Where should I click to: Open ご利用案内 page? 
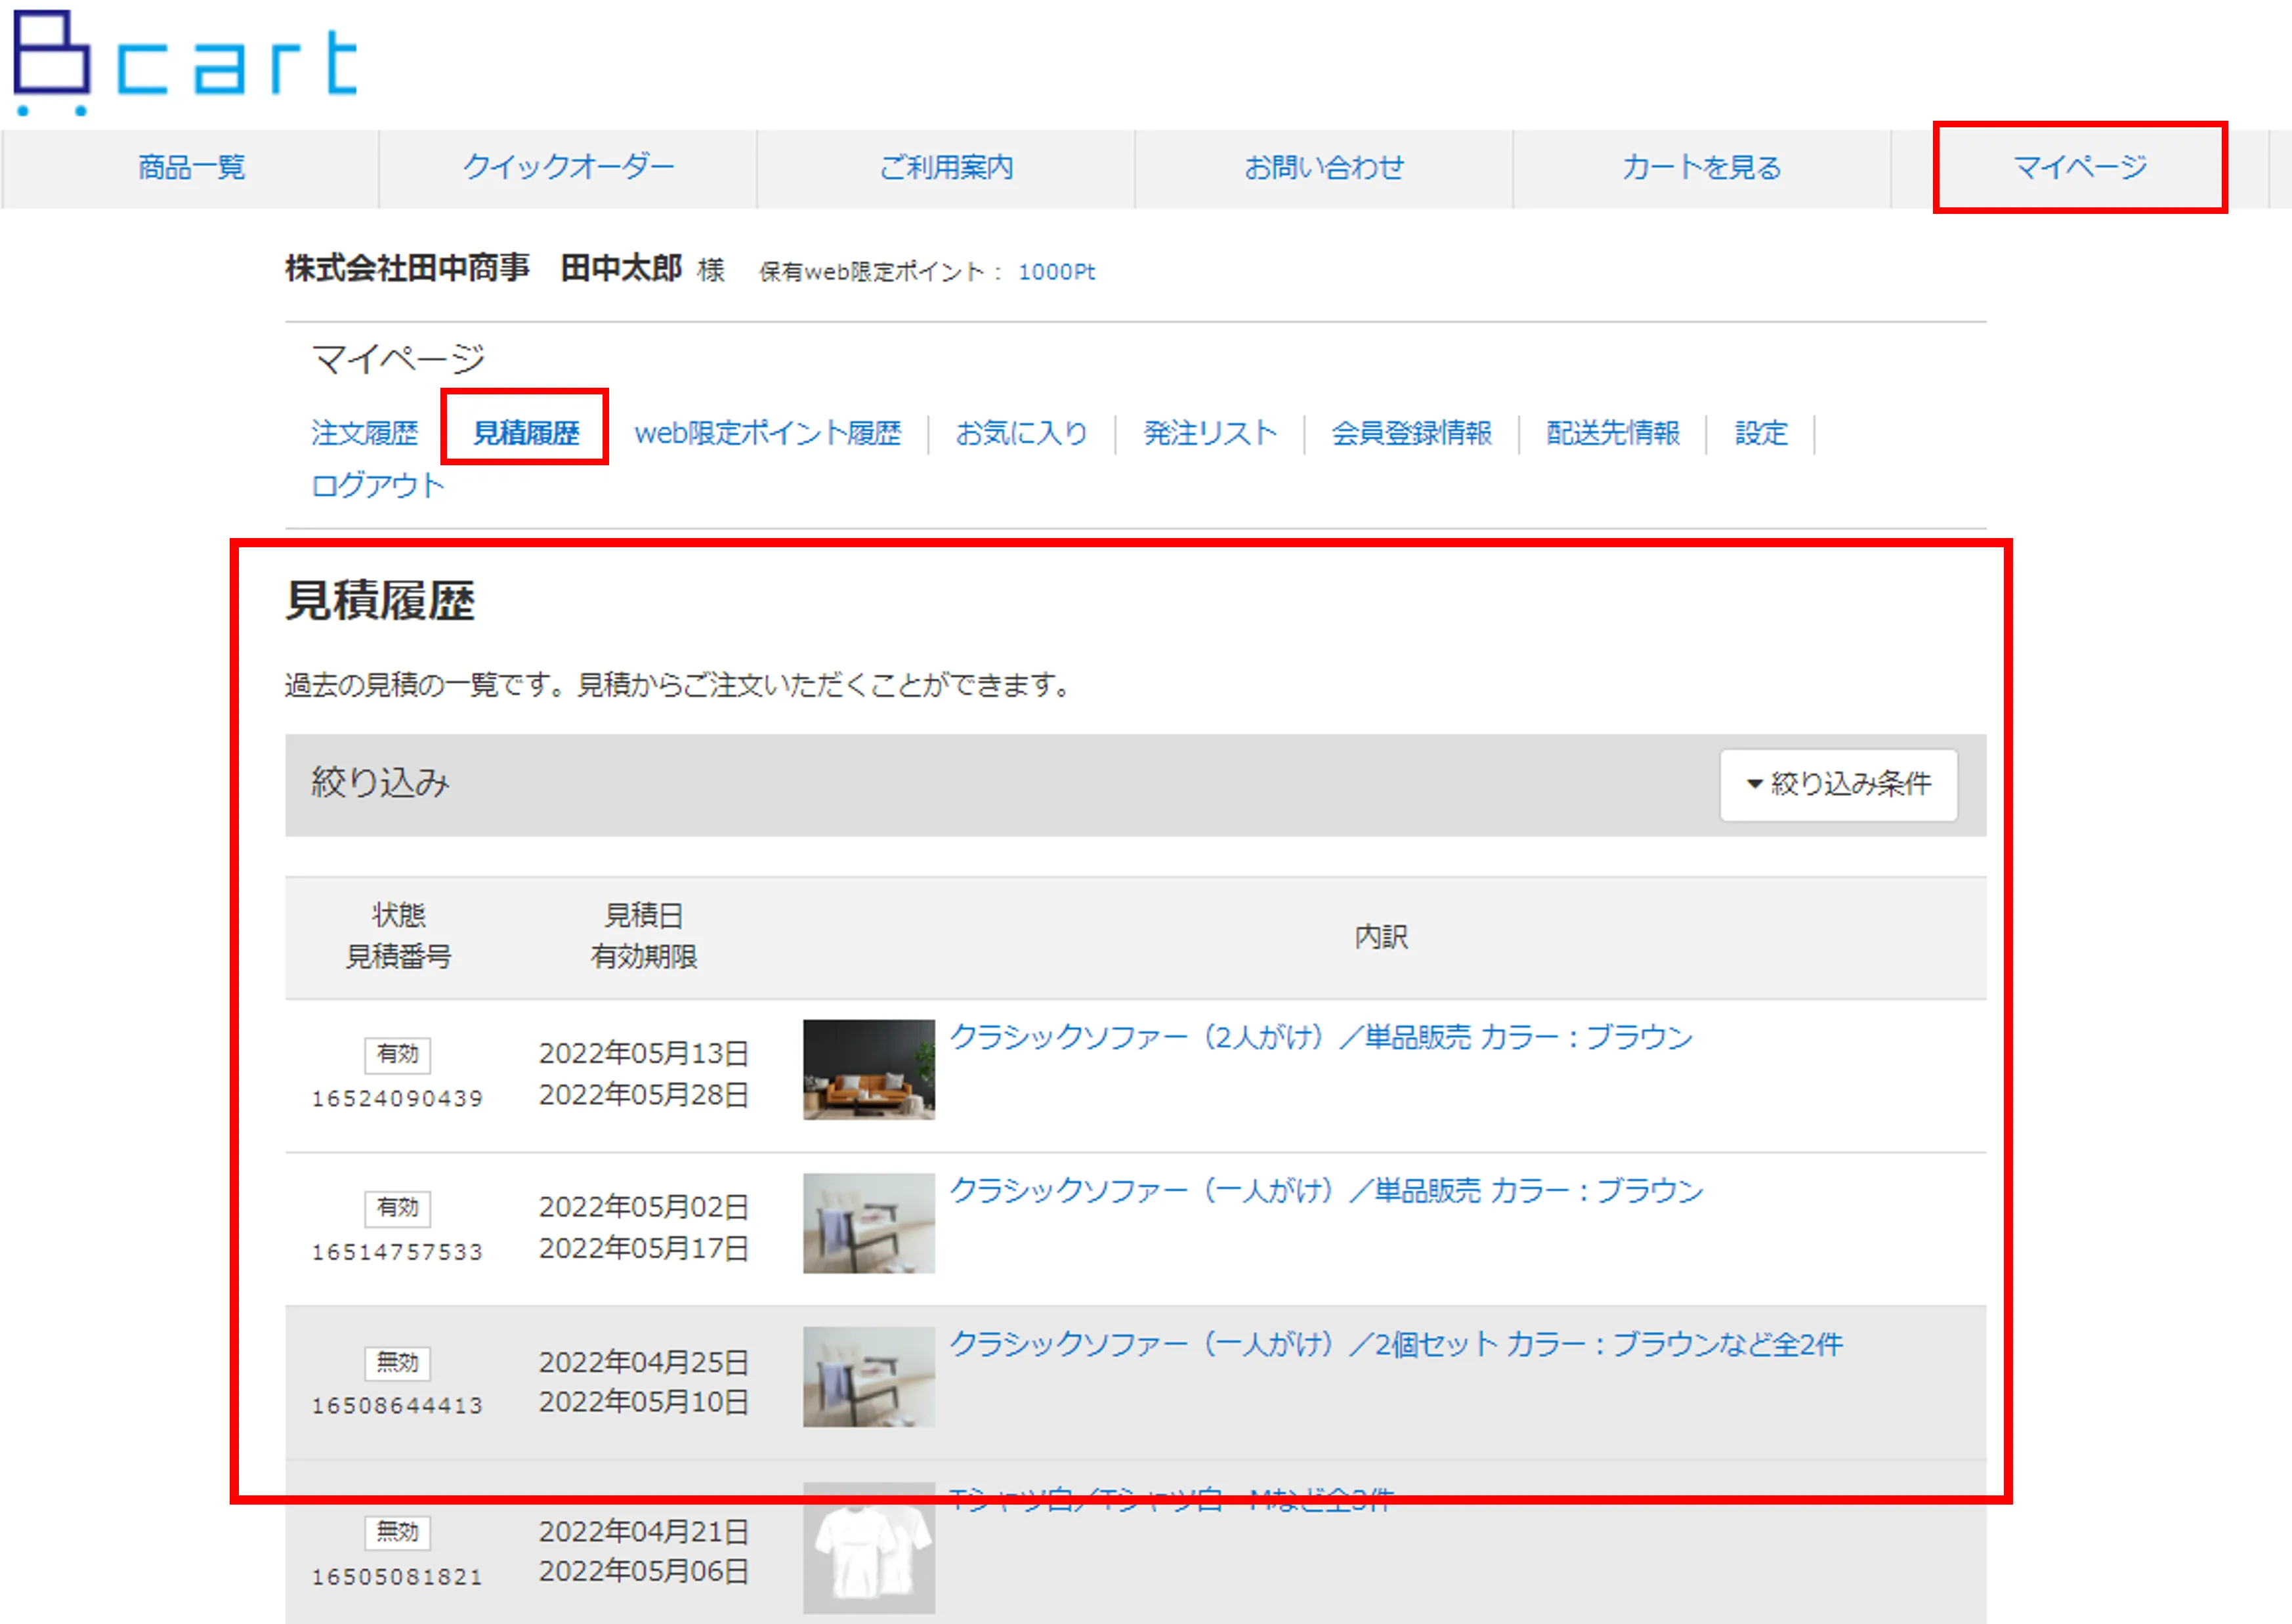pos(946,167)
